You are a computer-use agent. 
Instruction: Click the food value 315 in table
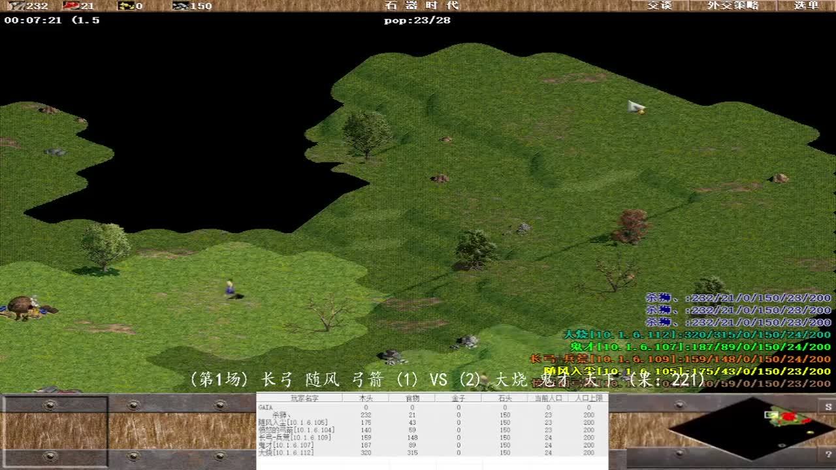point(412,452)
